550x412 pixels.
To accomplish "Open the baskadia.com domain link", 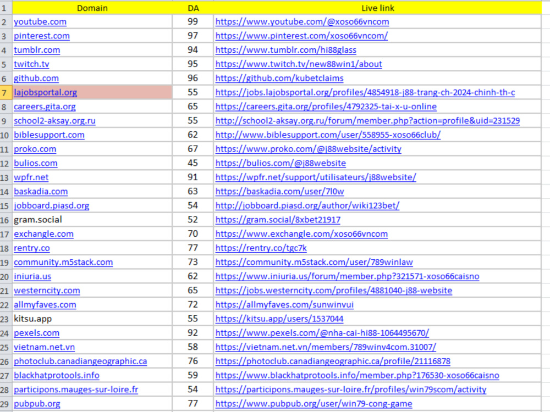I will (x=41, y=192).
